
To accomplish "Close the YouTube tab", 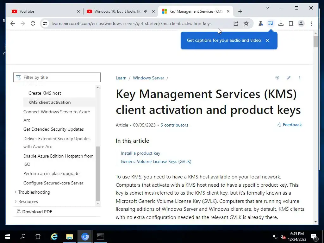I will tap(78, 11).
